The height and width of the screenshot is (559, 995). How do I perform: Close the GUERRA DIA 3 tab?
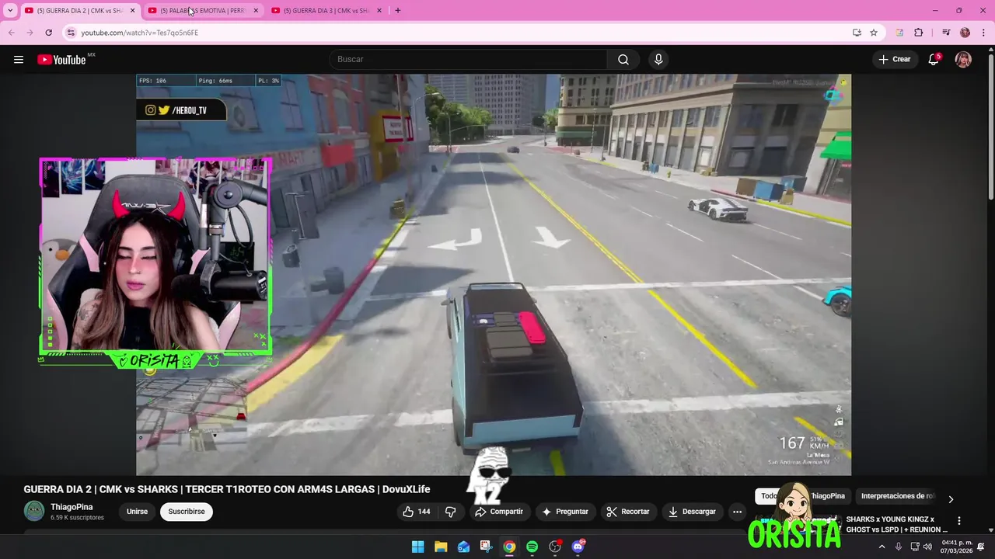pos(379,10)
